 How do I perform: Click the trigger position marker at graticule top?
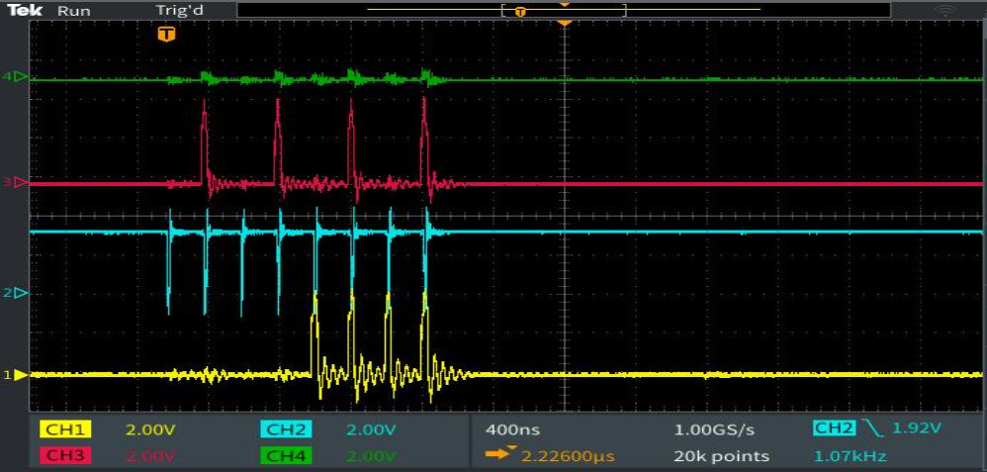click(x=565, y=24)
